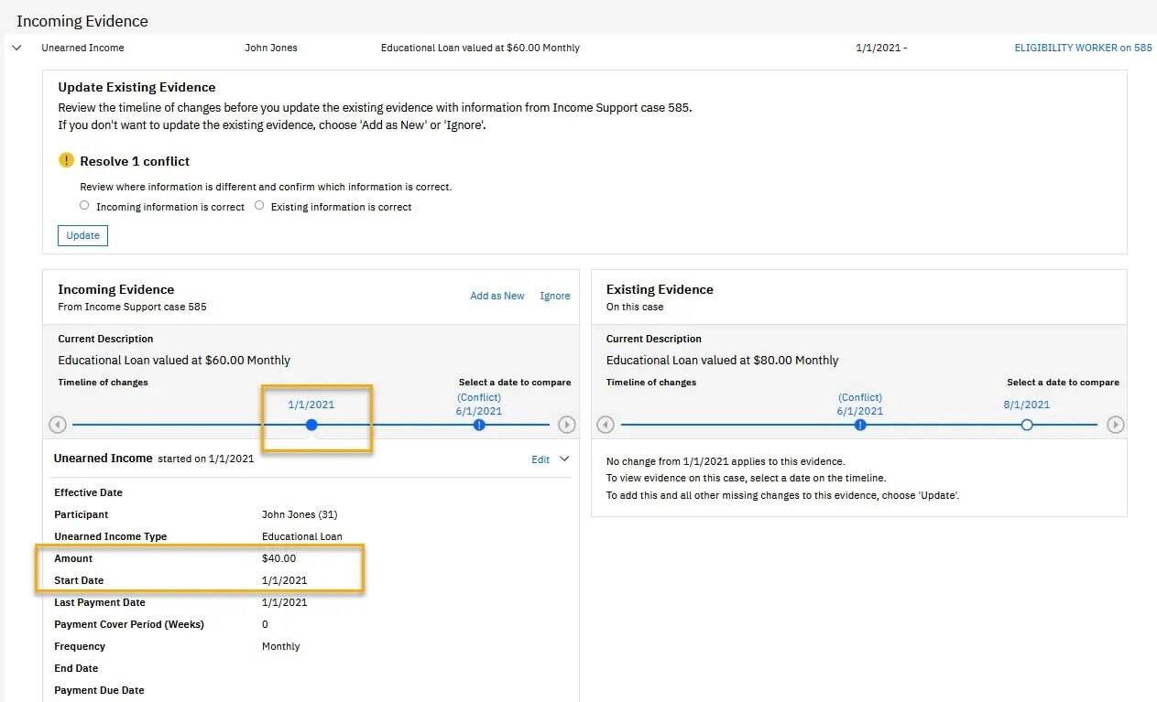1157x702 pixels.
Task: Click the yellow conflict warning icon
Action: (66, 160)
